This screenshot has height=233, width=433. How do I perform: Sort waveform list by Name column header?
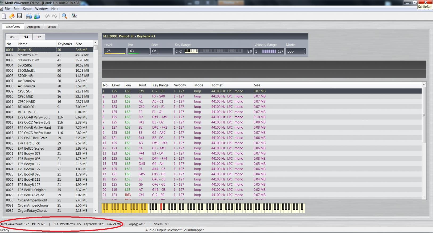pyautogui.click(x=37, y=44)
